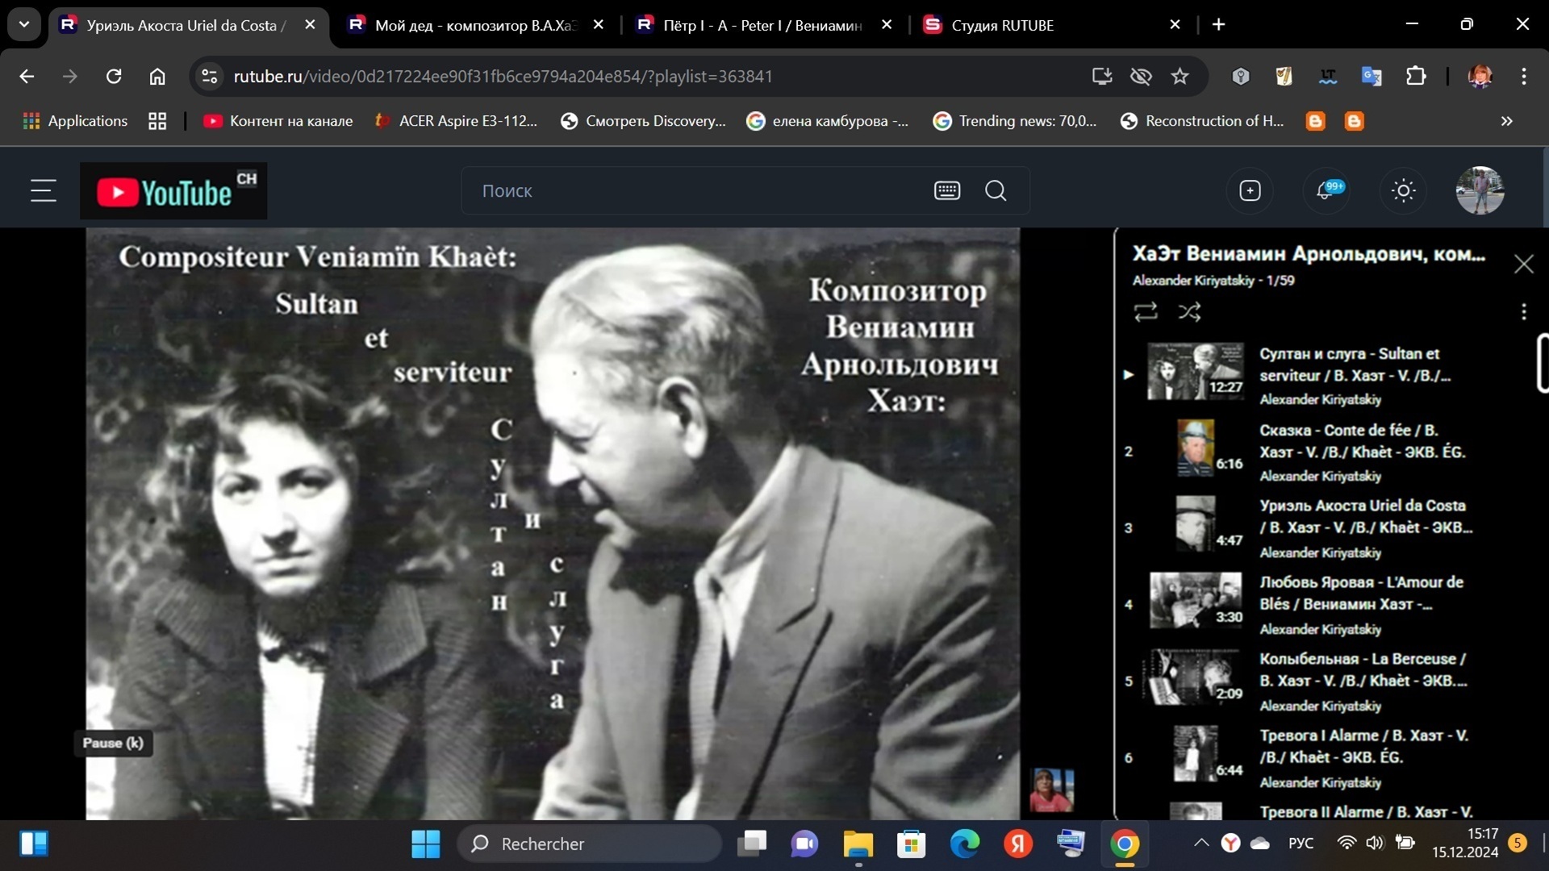
Task: Click the virtual keyboard icon in search
Action: (x=946, y=191)
